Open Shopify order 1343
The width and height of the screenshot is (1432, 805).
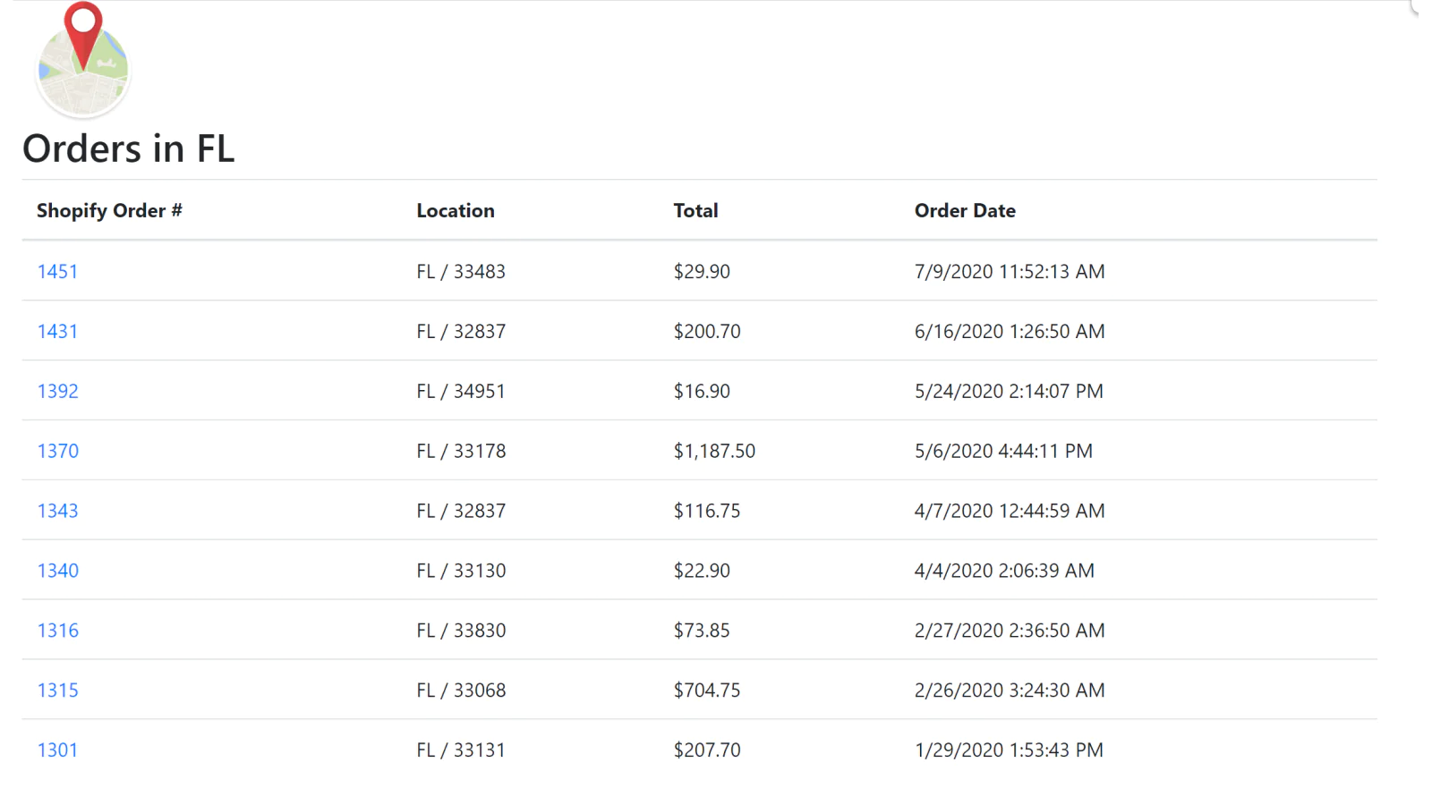57,511
